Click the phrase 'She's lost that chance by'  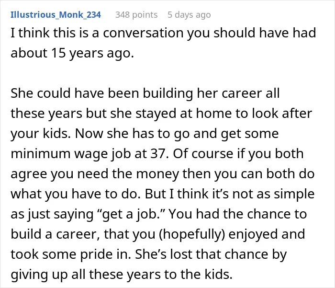click(x=211, y=254)
